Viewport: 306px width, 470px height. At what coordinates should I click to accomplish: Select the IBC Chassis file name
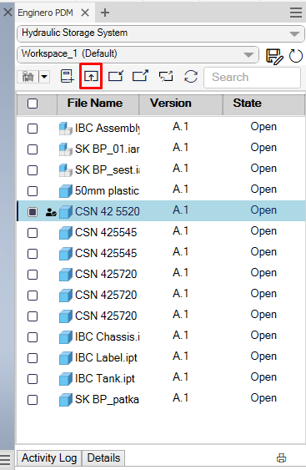pyautogui.click(x=108, y=337)
